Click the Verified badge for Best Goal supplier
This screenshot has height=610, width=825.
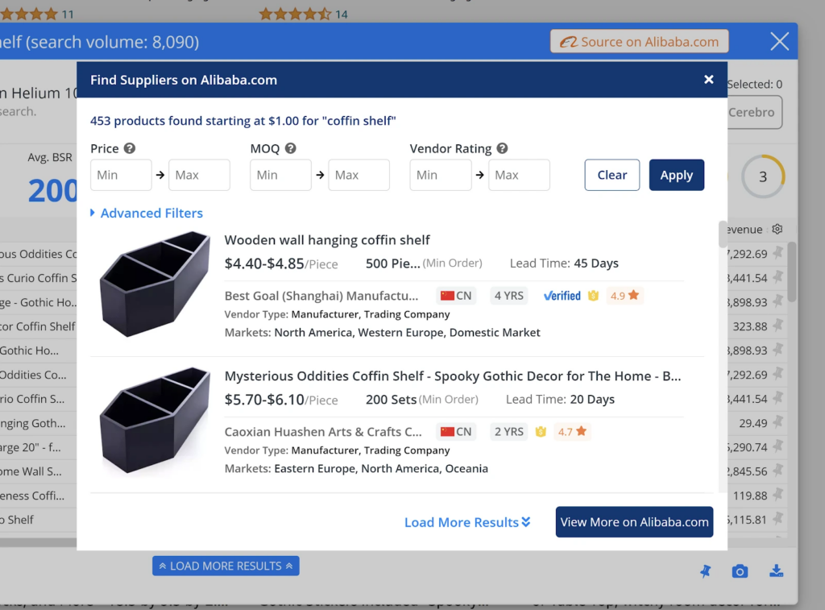(x=562, y=296)
